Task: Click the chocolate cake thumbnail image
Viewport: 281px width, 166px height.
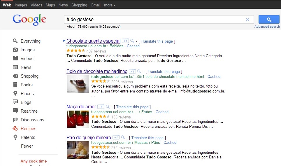Action: (78, 84)
